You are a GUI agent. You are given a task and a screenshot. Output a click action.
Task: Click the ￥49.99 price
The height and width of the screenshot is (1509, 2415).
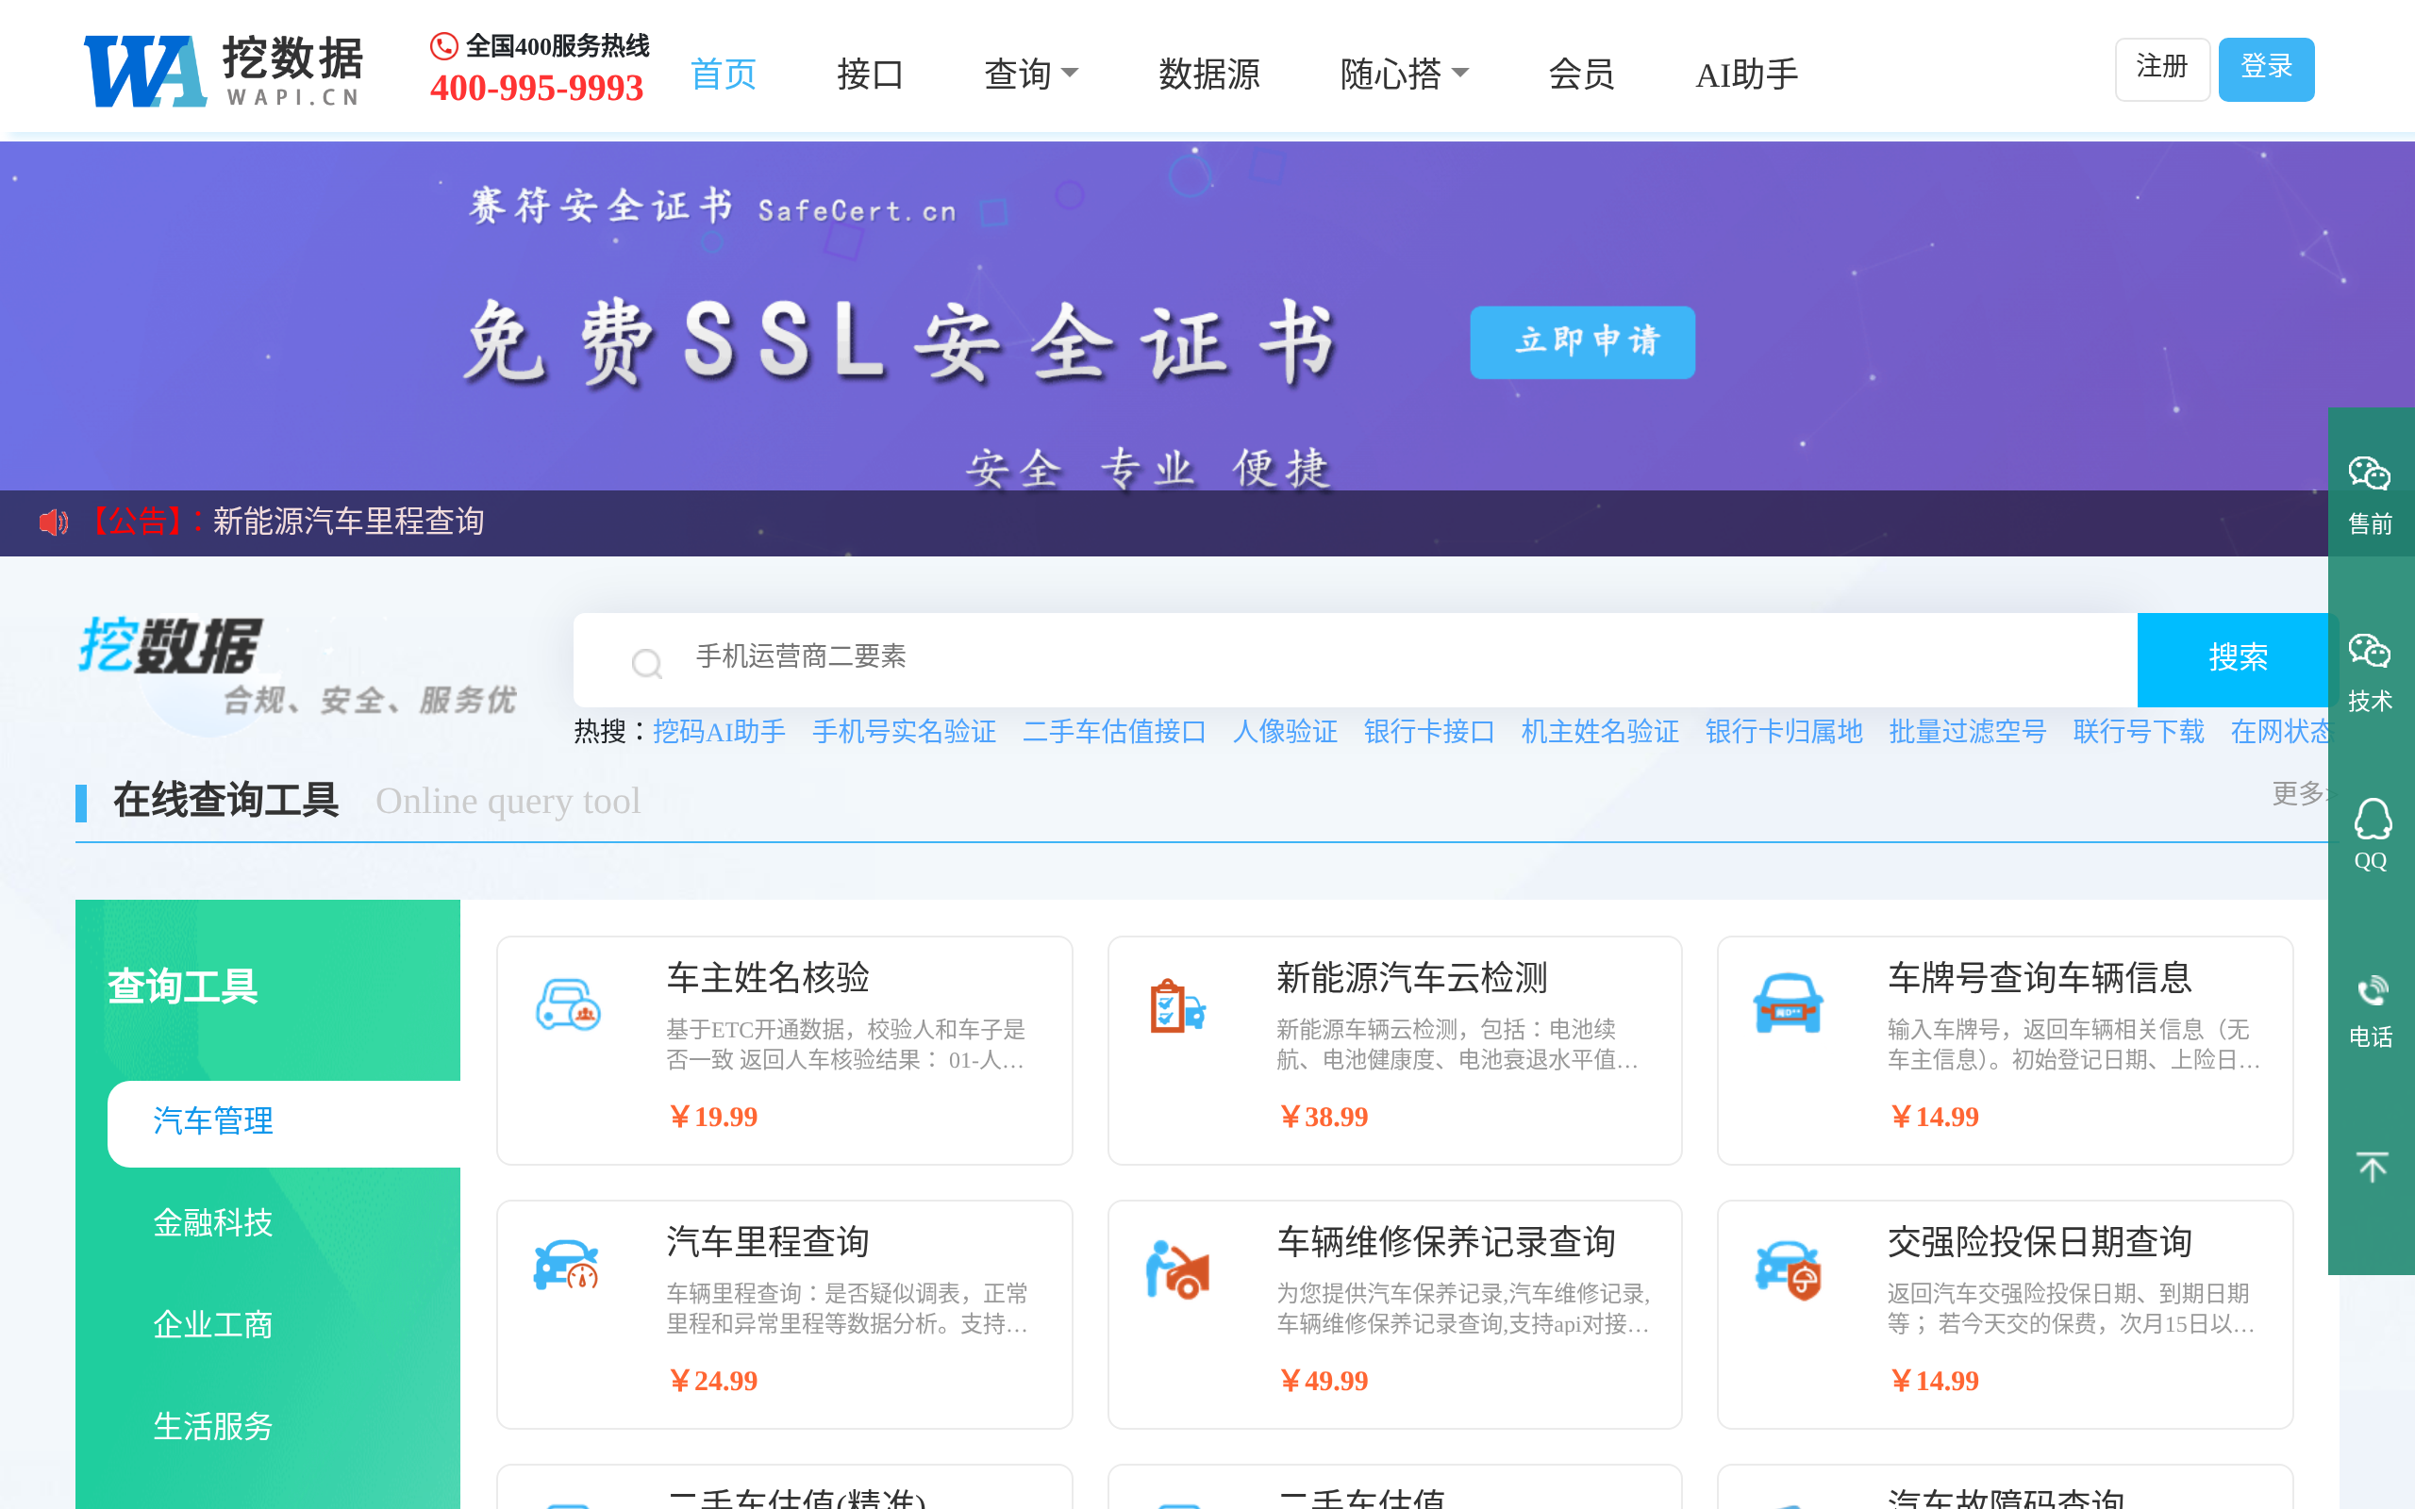point(1324,1382)
